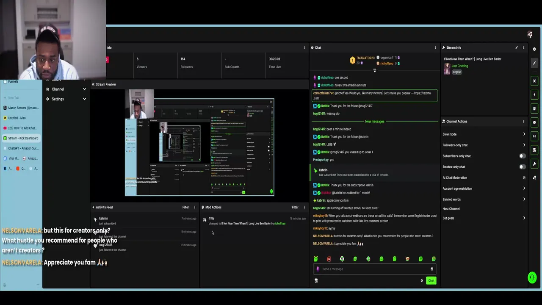The height and width of the screenshot is (305, 542).
Task: Open the Viral M... browser tab
Action: pyautogui.click(x=11, y=158)
